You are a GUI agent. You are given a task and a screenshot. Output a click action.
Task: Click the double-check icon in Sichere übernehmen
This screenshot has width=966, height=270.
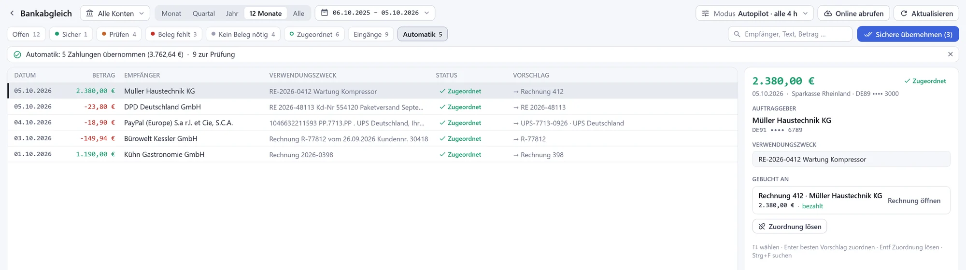[868, 34]
